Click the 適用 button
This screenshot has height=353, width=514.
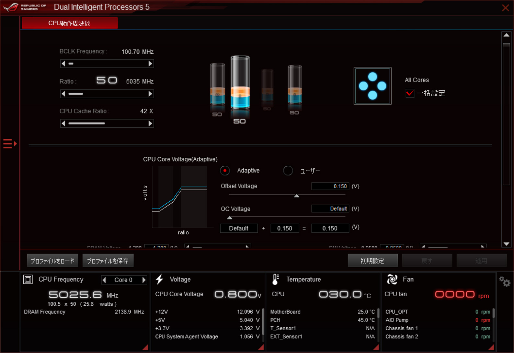[482, 261]
